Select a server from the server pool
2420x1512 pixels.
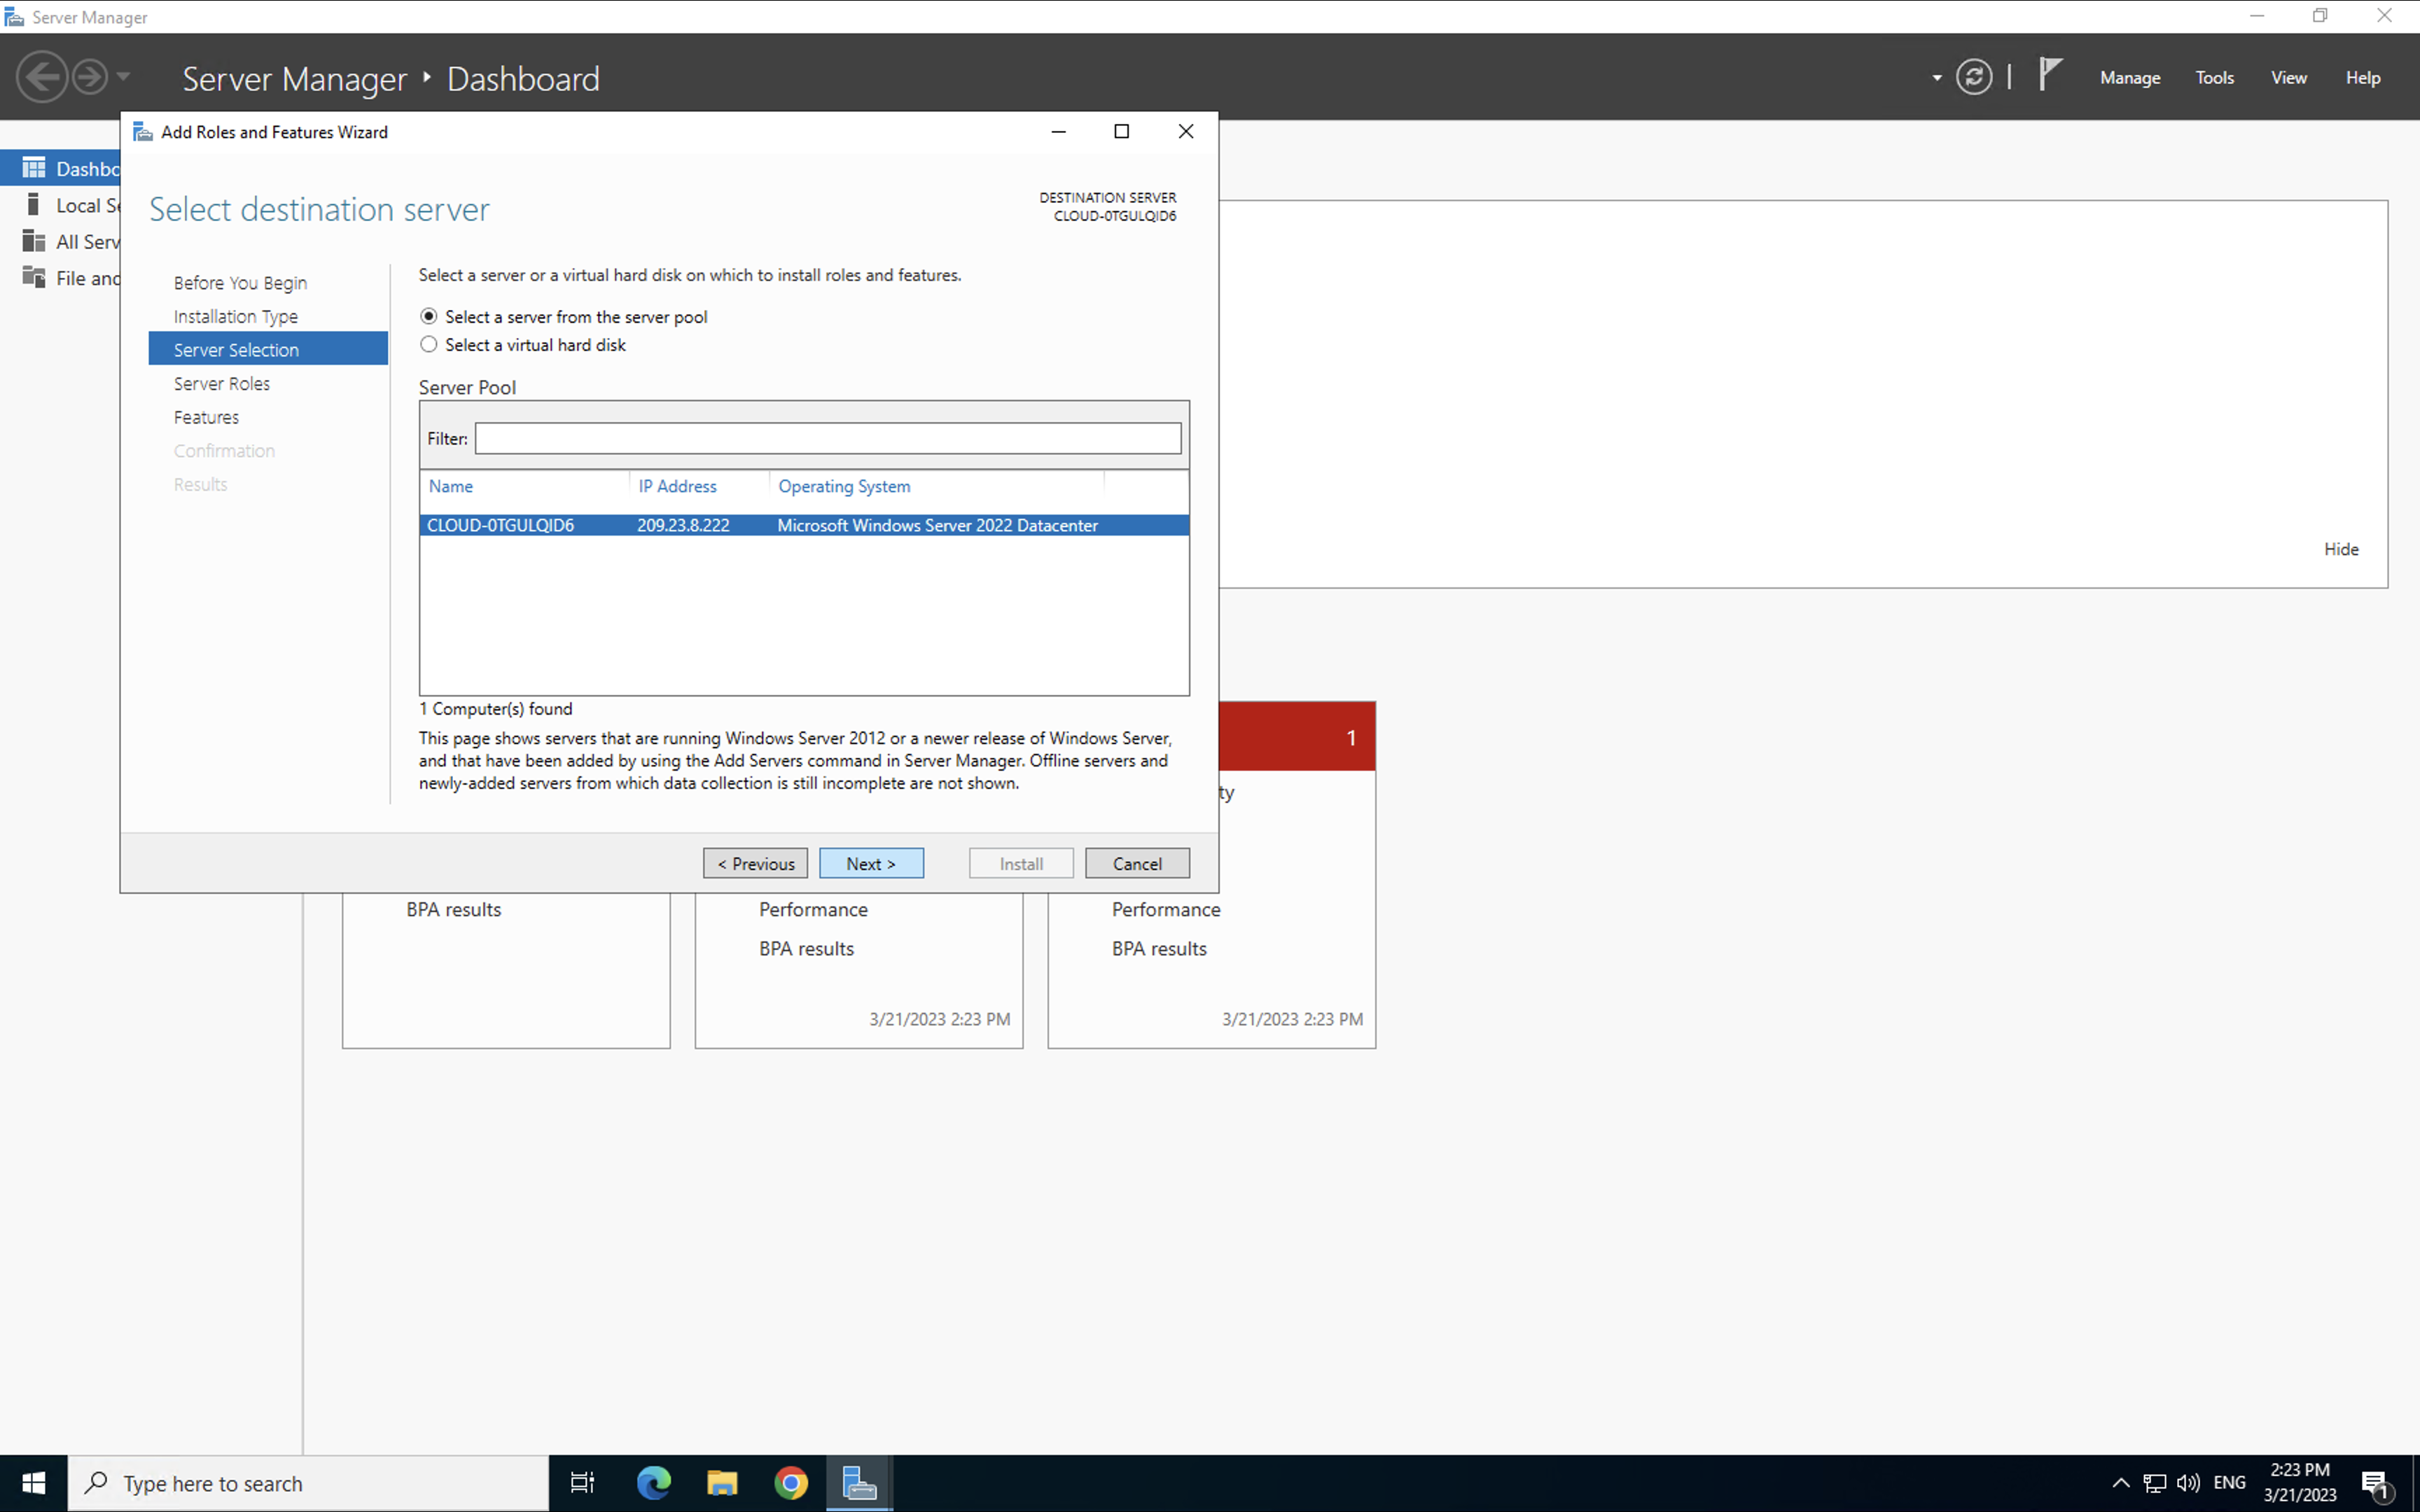[x=429, y=316]
